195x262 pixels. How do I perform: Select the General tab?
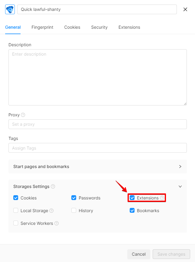[13, 27]
